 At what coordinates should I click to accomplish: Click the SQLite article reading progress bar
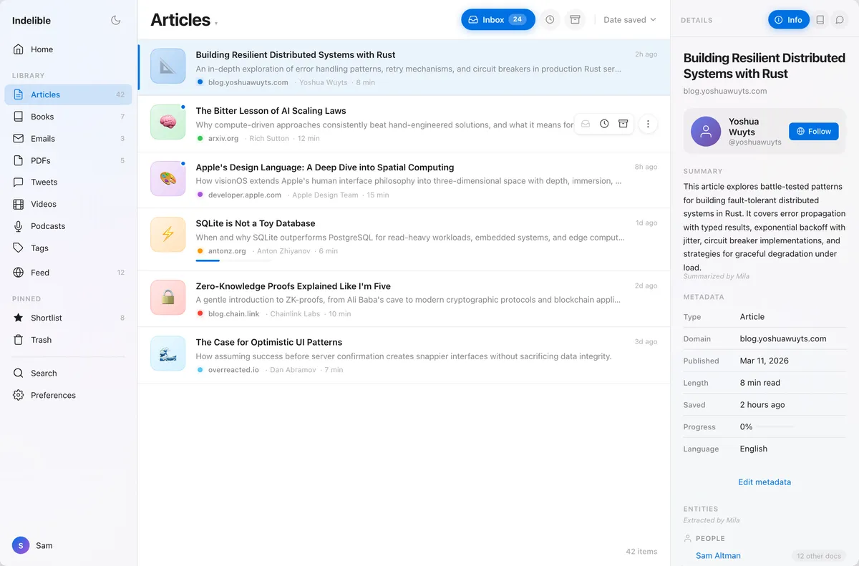(x=233, y=260)
